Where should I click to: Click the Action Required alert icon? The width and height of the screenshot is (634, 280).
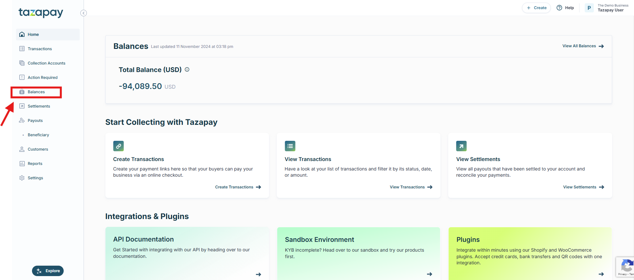coord(22,77)
